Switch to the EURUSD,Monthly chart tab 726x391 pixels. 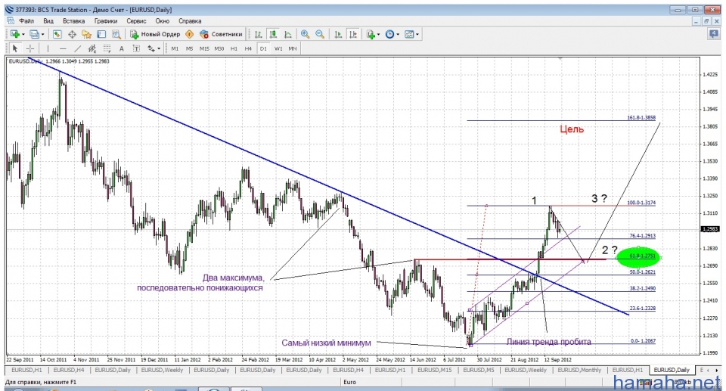tap(579, 370)
